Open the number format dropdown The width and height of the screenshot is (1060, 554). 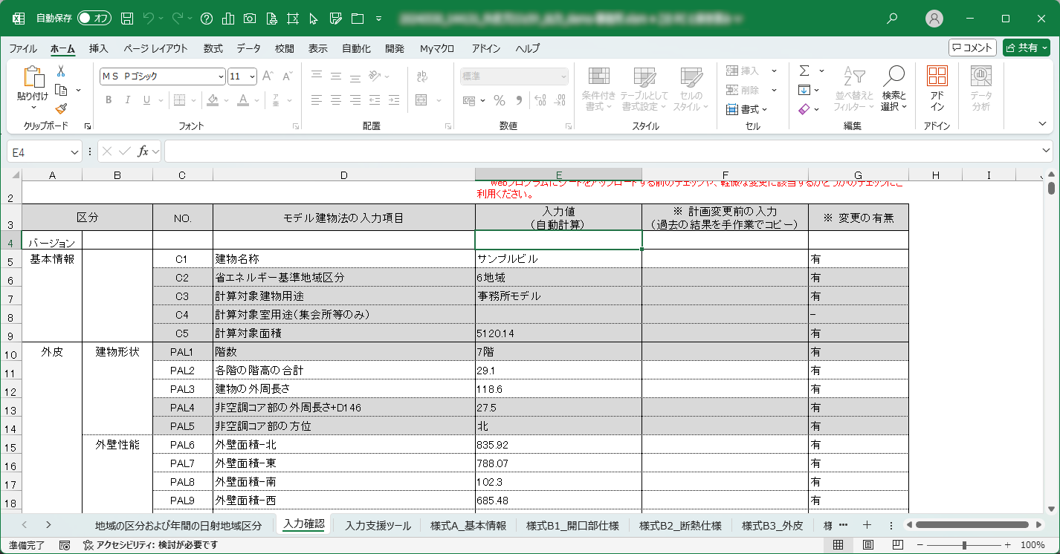[563, 76]
